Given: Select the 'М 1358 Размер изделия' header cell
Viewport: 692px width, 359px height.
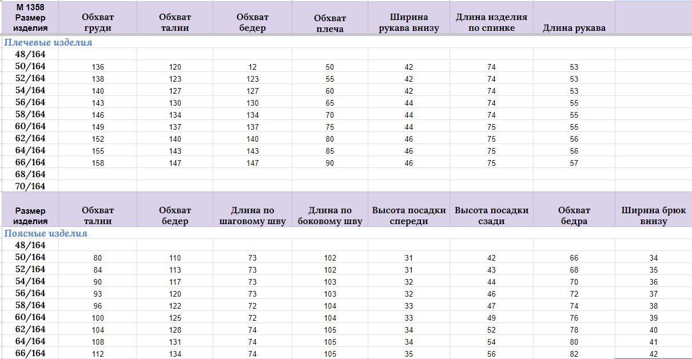Looking at the screenshot, I should 30,17.
